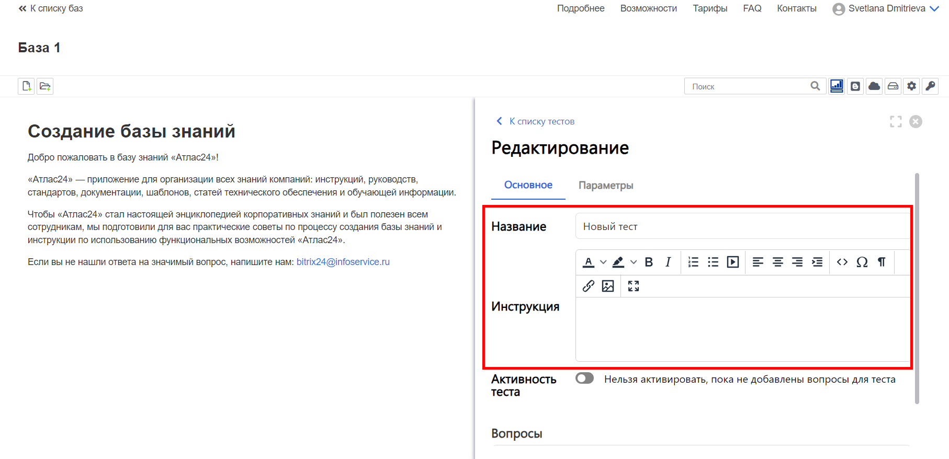Click the editor fullscreen icon

coord(634,286)
